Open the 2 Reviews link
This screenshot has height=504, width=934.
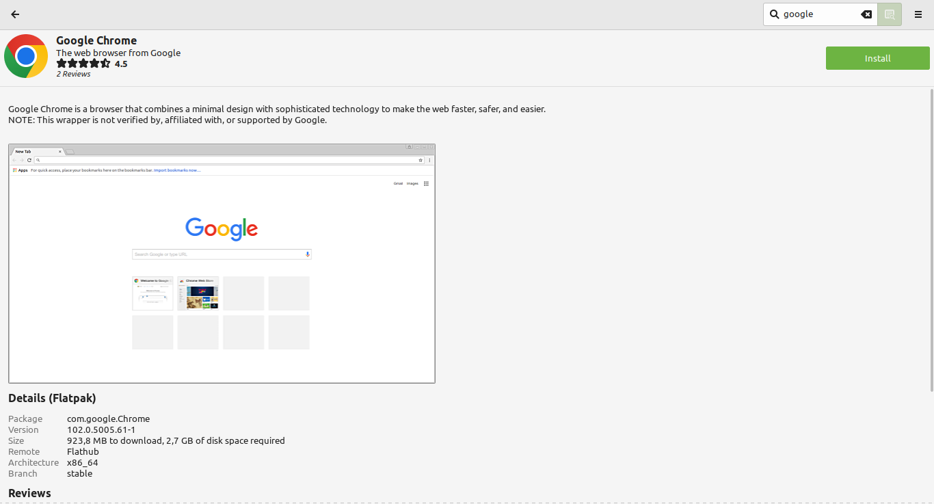73,74
